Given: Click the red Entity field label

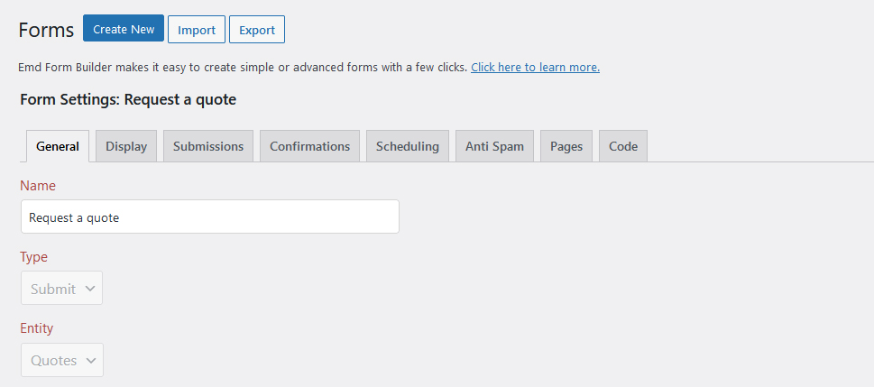Looking at the screenshot, I should point(37,328).
